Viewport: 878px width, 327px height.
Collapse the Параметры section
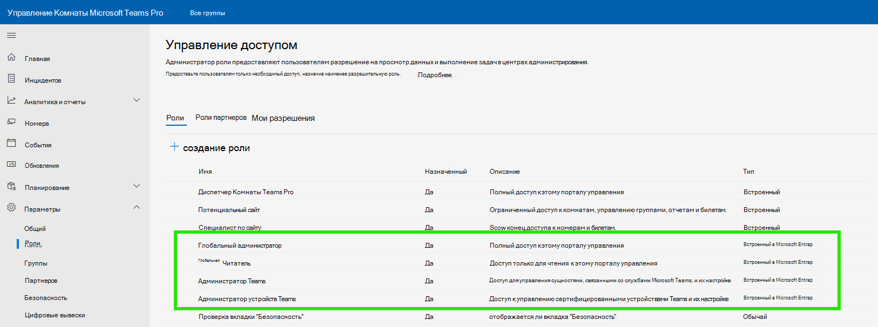pos(137,207)
